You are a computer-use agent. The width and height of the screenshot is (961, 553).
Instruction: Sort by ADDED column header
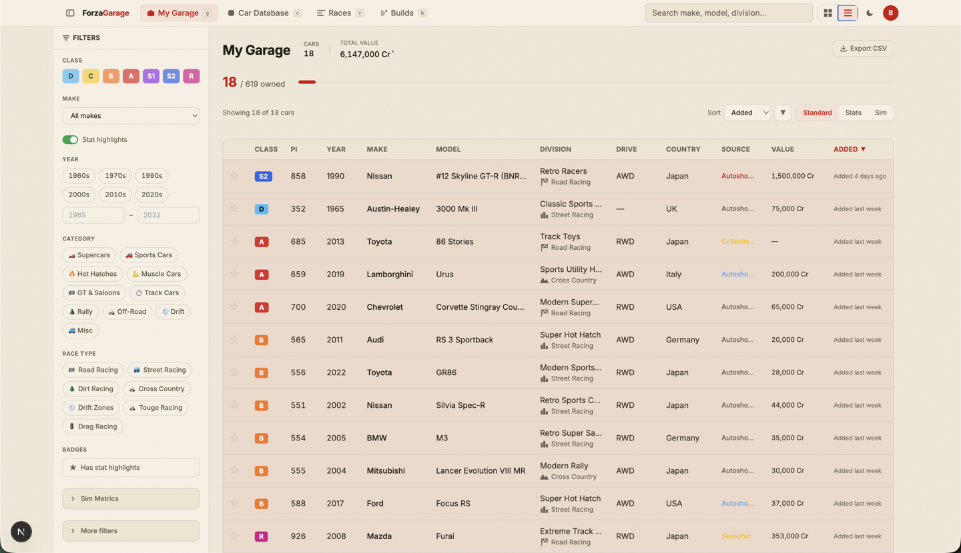pos(849,149)
